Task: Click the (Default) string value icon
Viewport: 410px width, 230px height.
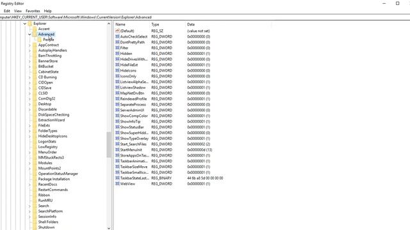Action: tap(117, 31)
